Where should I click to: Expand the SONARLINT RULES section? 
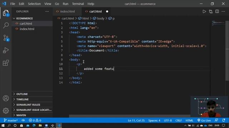click(x=32, y=105)
